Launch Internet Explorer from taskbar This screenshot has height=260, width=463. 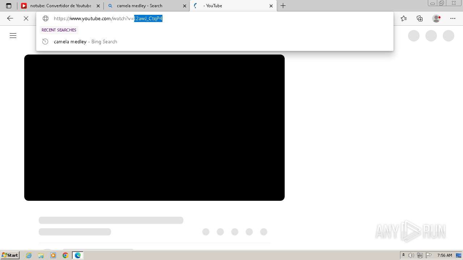click(29, 255)
